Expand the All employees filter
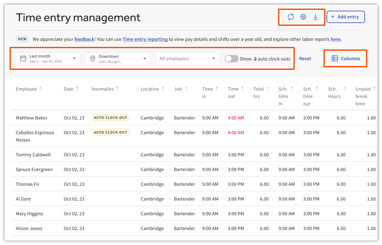Screen dimensions: 382x245 (x=187, y=58)
